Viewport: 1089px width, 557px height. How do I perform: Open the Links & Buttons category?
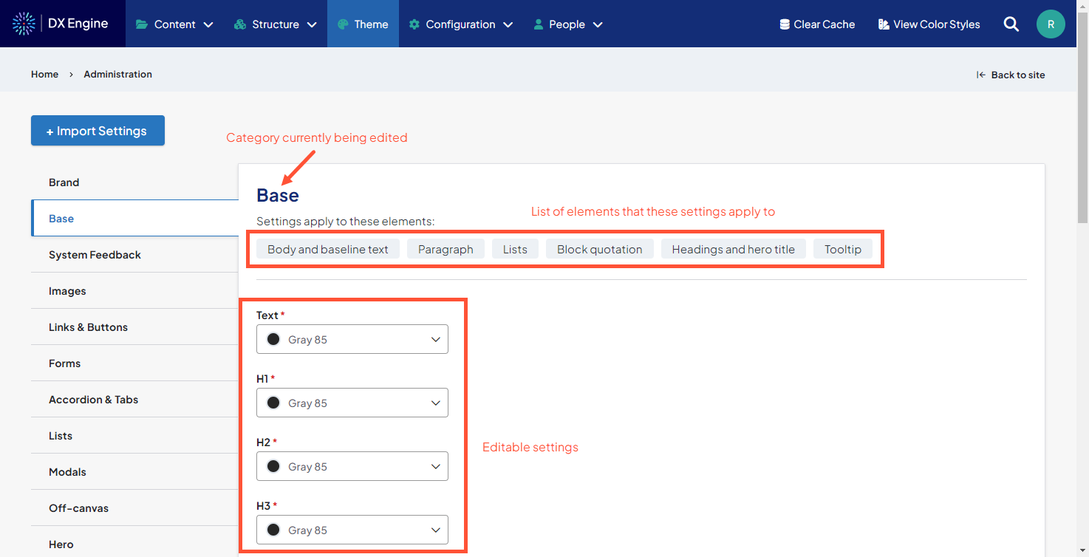(x=134, y=327)
